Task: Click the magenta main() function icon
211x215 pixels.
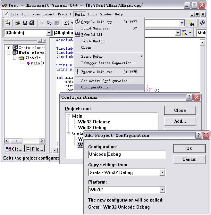Action: [x=28, y=63]
